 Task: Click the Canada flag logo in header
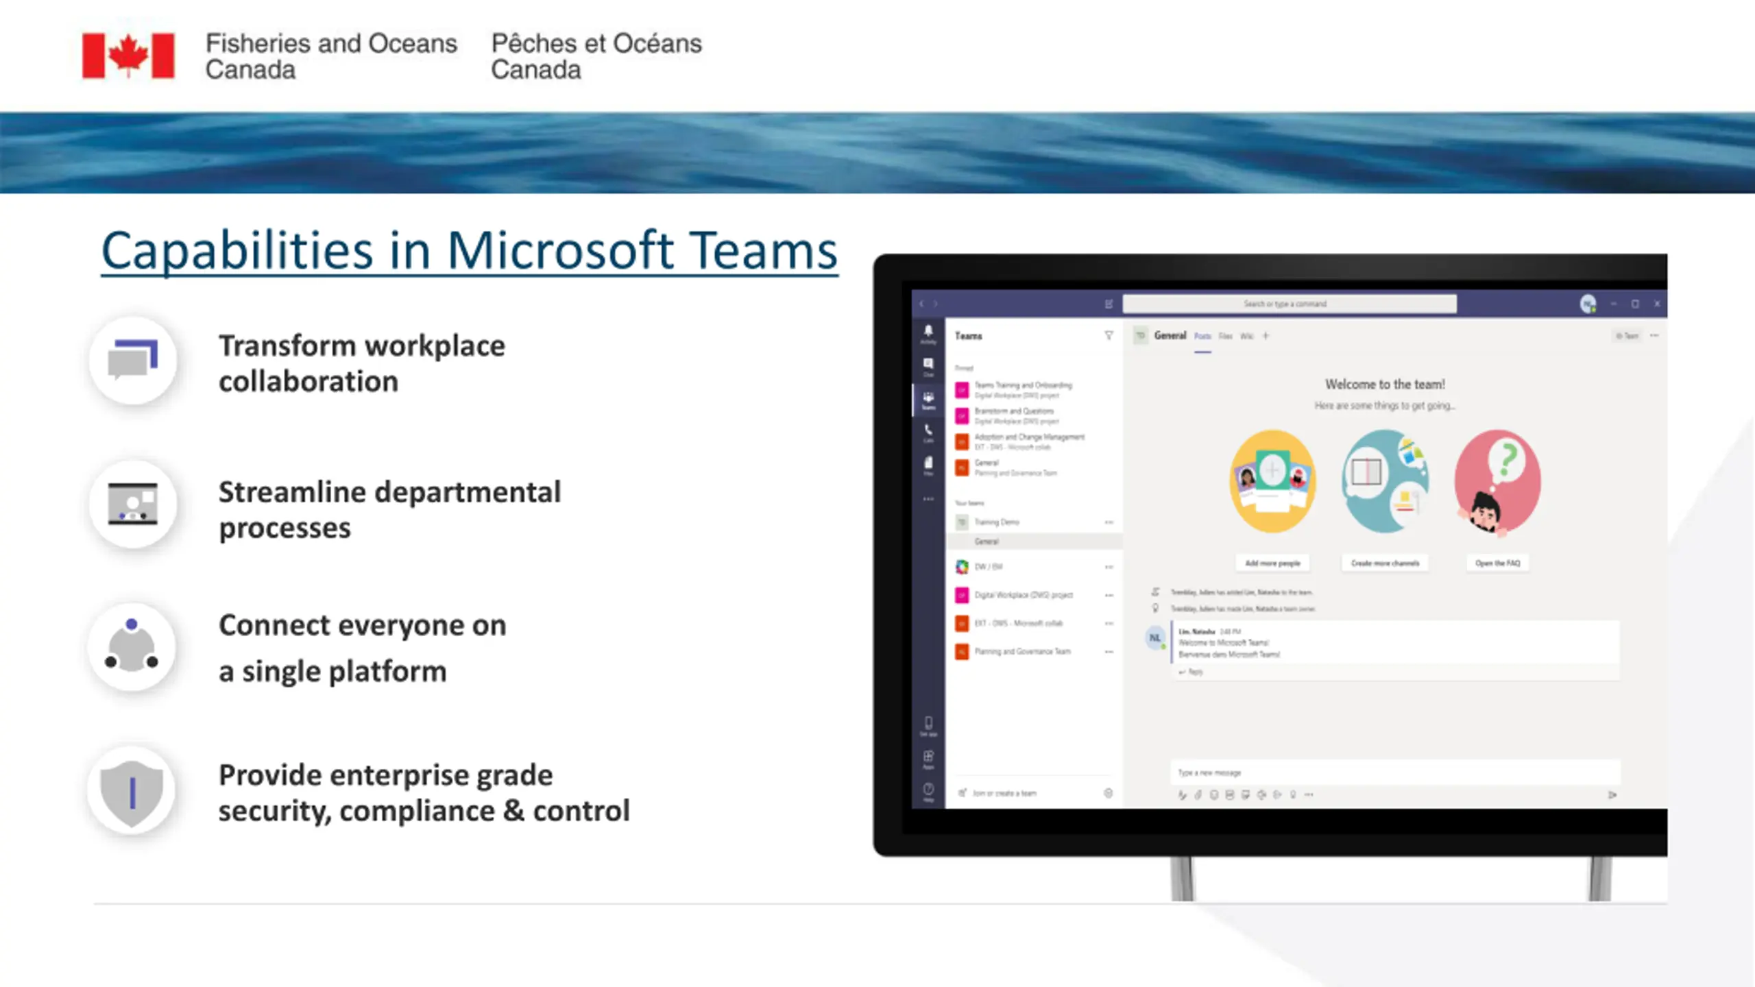coord(128,56)
